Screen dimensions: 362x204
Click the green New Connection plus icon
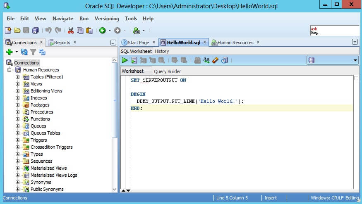click(10, 52)
